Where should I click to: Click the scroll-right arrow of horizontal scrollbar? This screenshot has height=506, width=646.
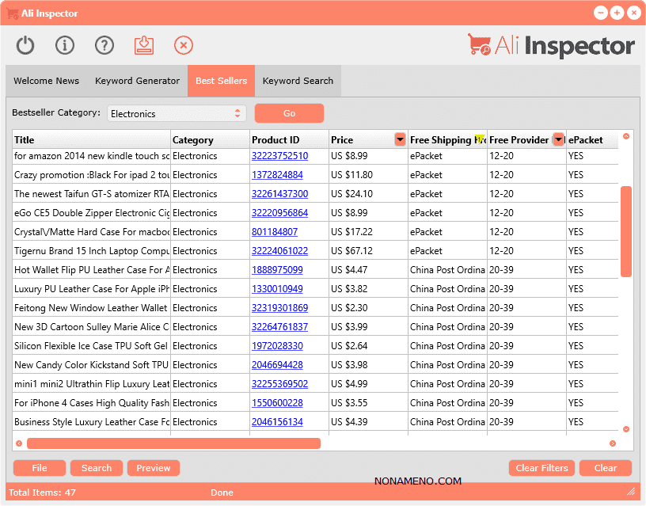click(612, 443)
